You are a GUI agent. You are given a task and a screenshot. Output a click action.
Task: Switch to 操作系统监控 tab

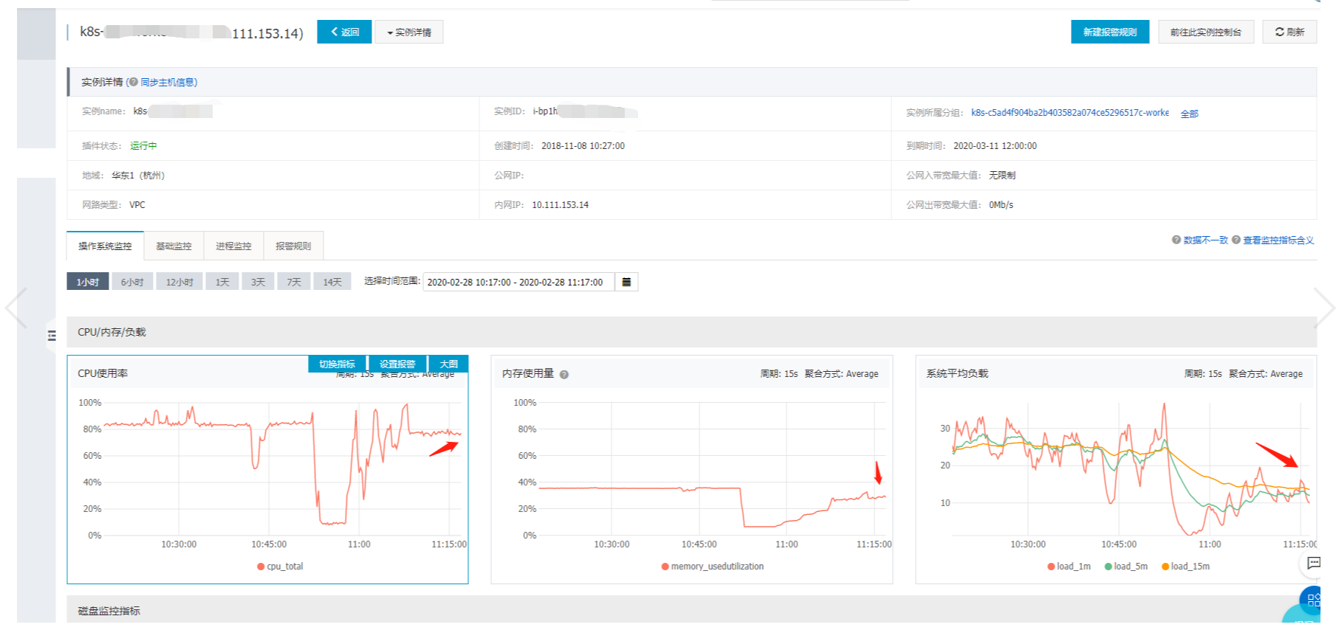[x=105, y=246]
